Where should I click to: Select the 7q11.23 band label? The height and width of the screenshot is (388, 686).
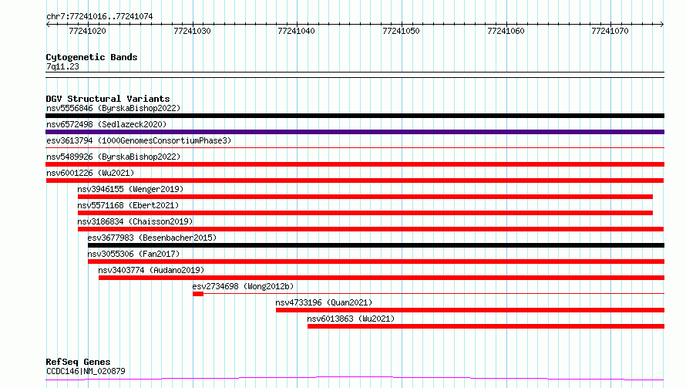click(62, 66)
